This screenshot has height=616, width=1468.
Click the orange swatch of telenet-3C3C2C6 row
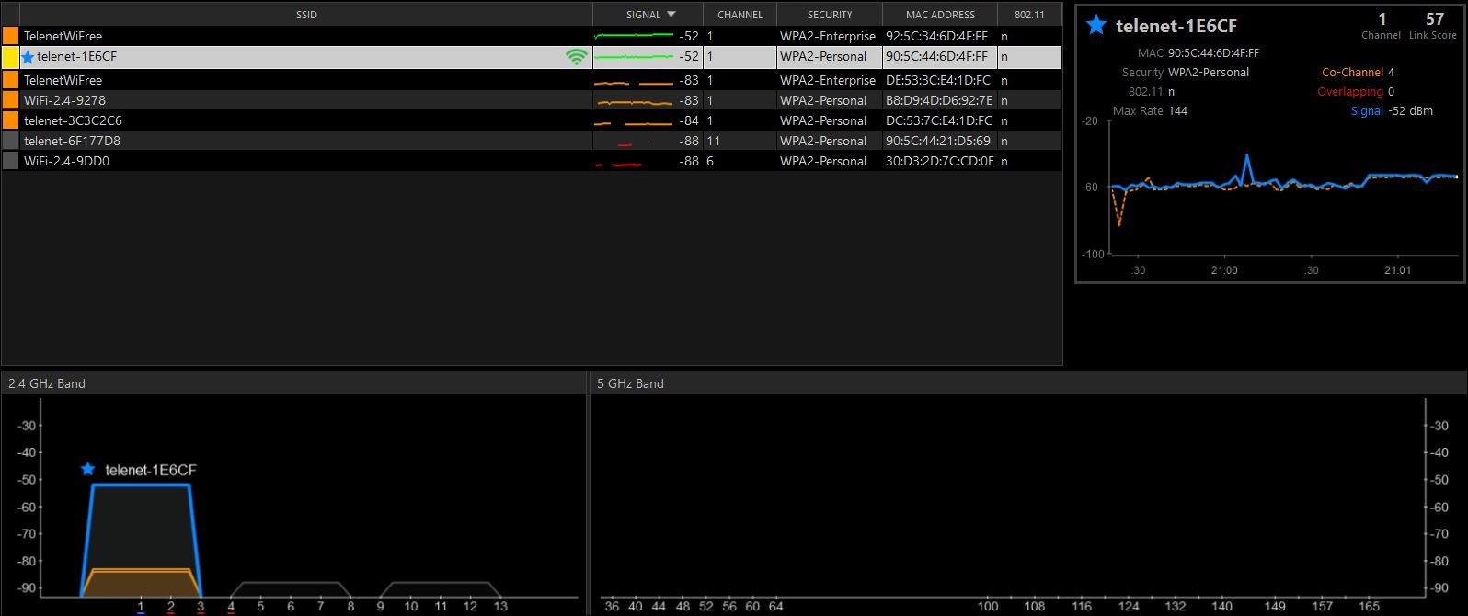[x=10, y=120]
